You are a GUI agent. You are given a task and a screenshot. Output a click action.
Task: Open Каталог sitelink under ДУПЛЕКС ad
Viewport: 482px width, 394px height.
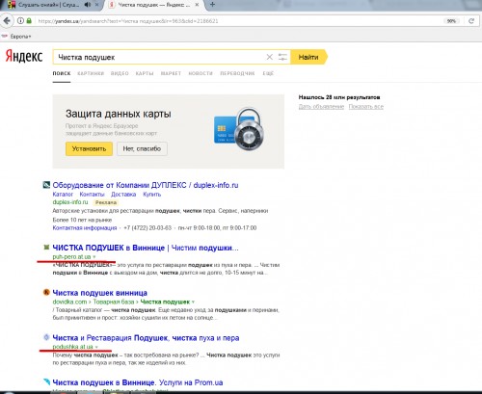[63, 195]
